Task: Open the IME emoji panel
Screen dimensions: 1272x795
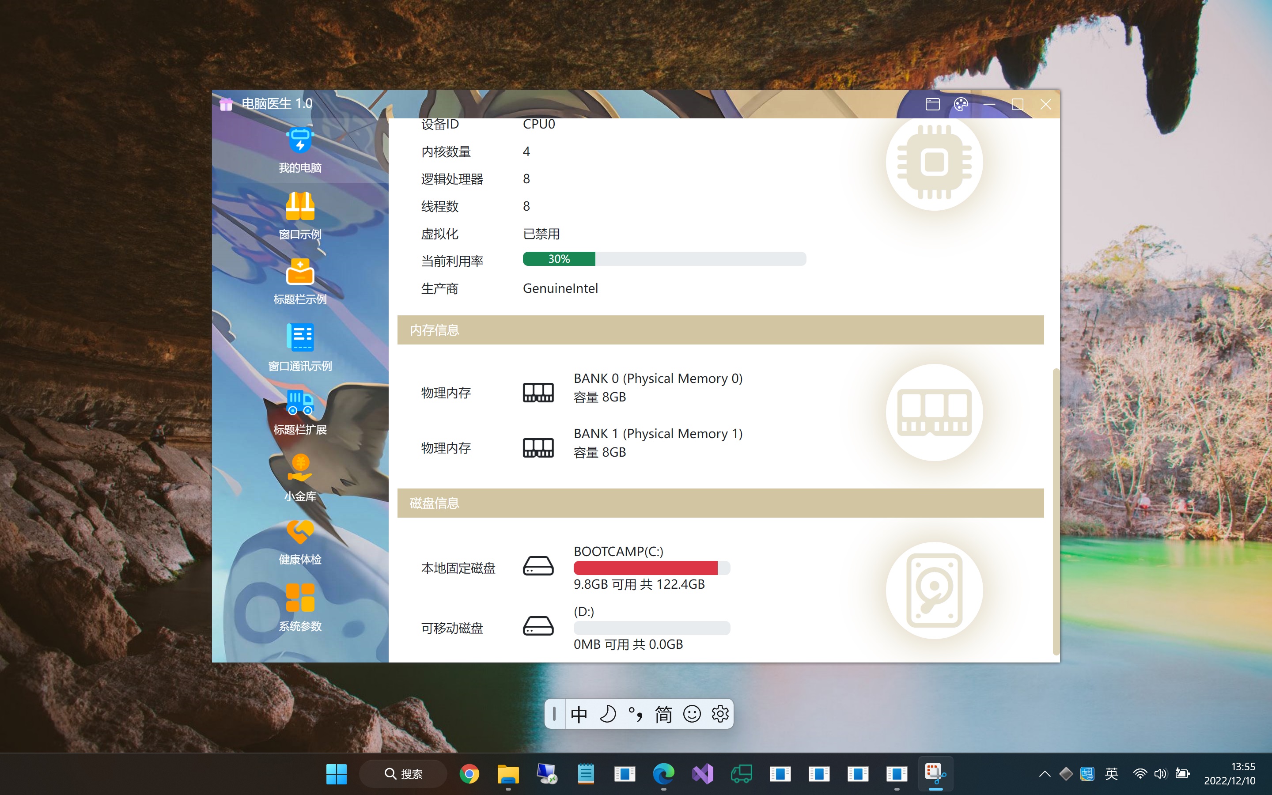Action: tap(692, 714)
